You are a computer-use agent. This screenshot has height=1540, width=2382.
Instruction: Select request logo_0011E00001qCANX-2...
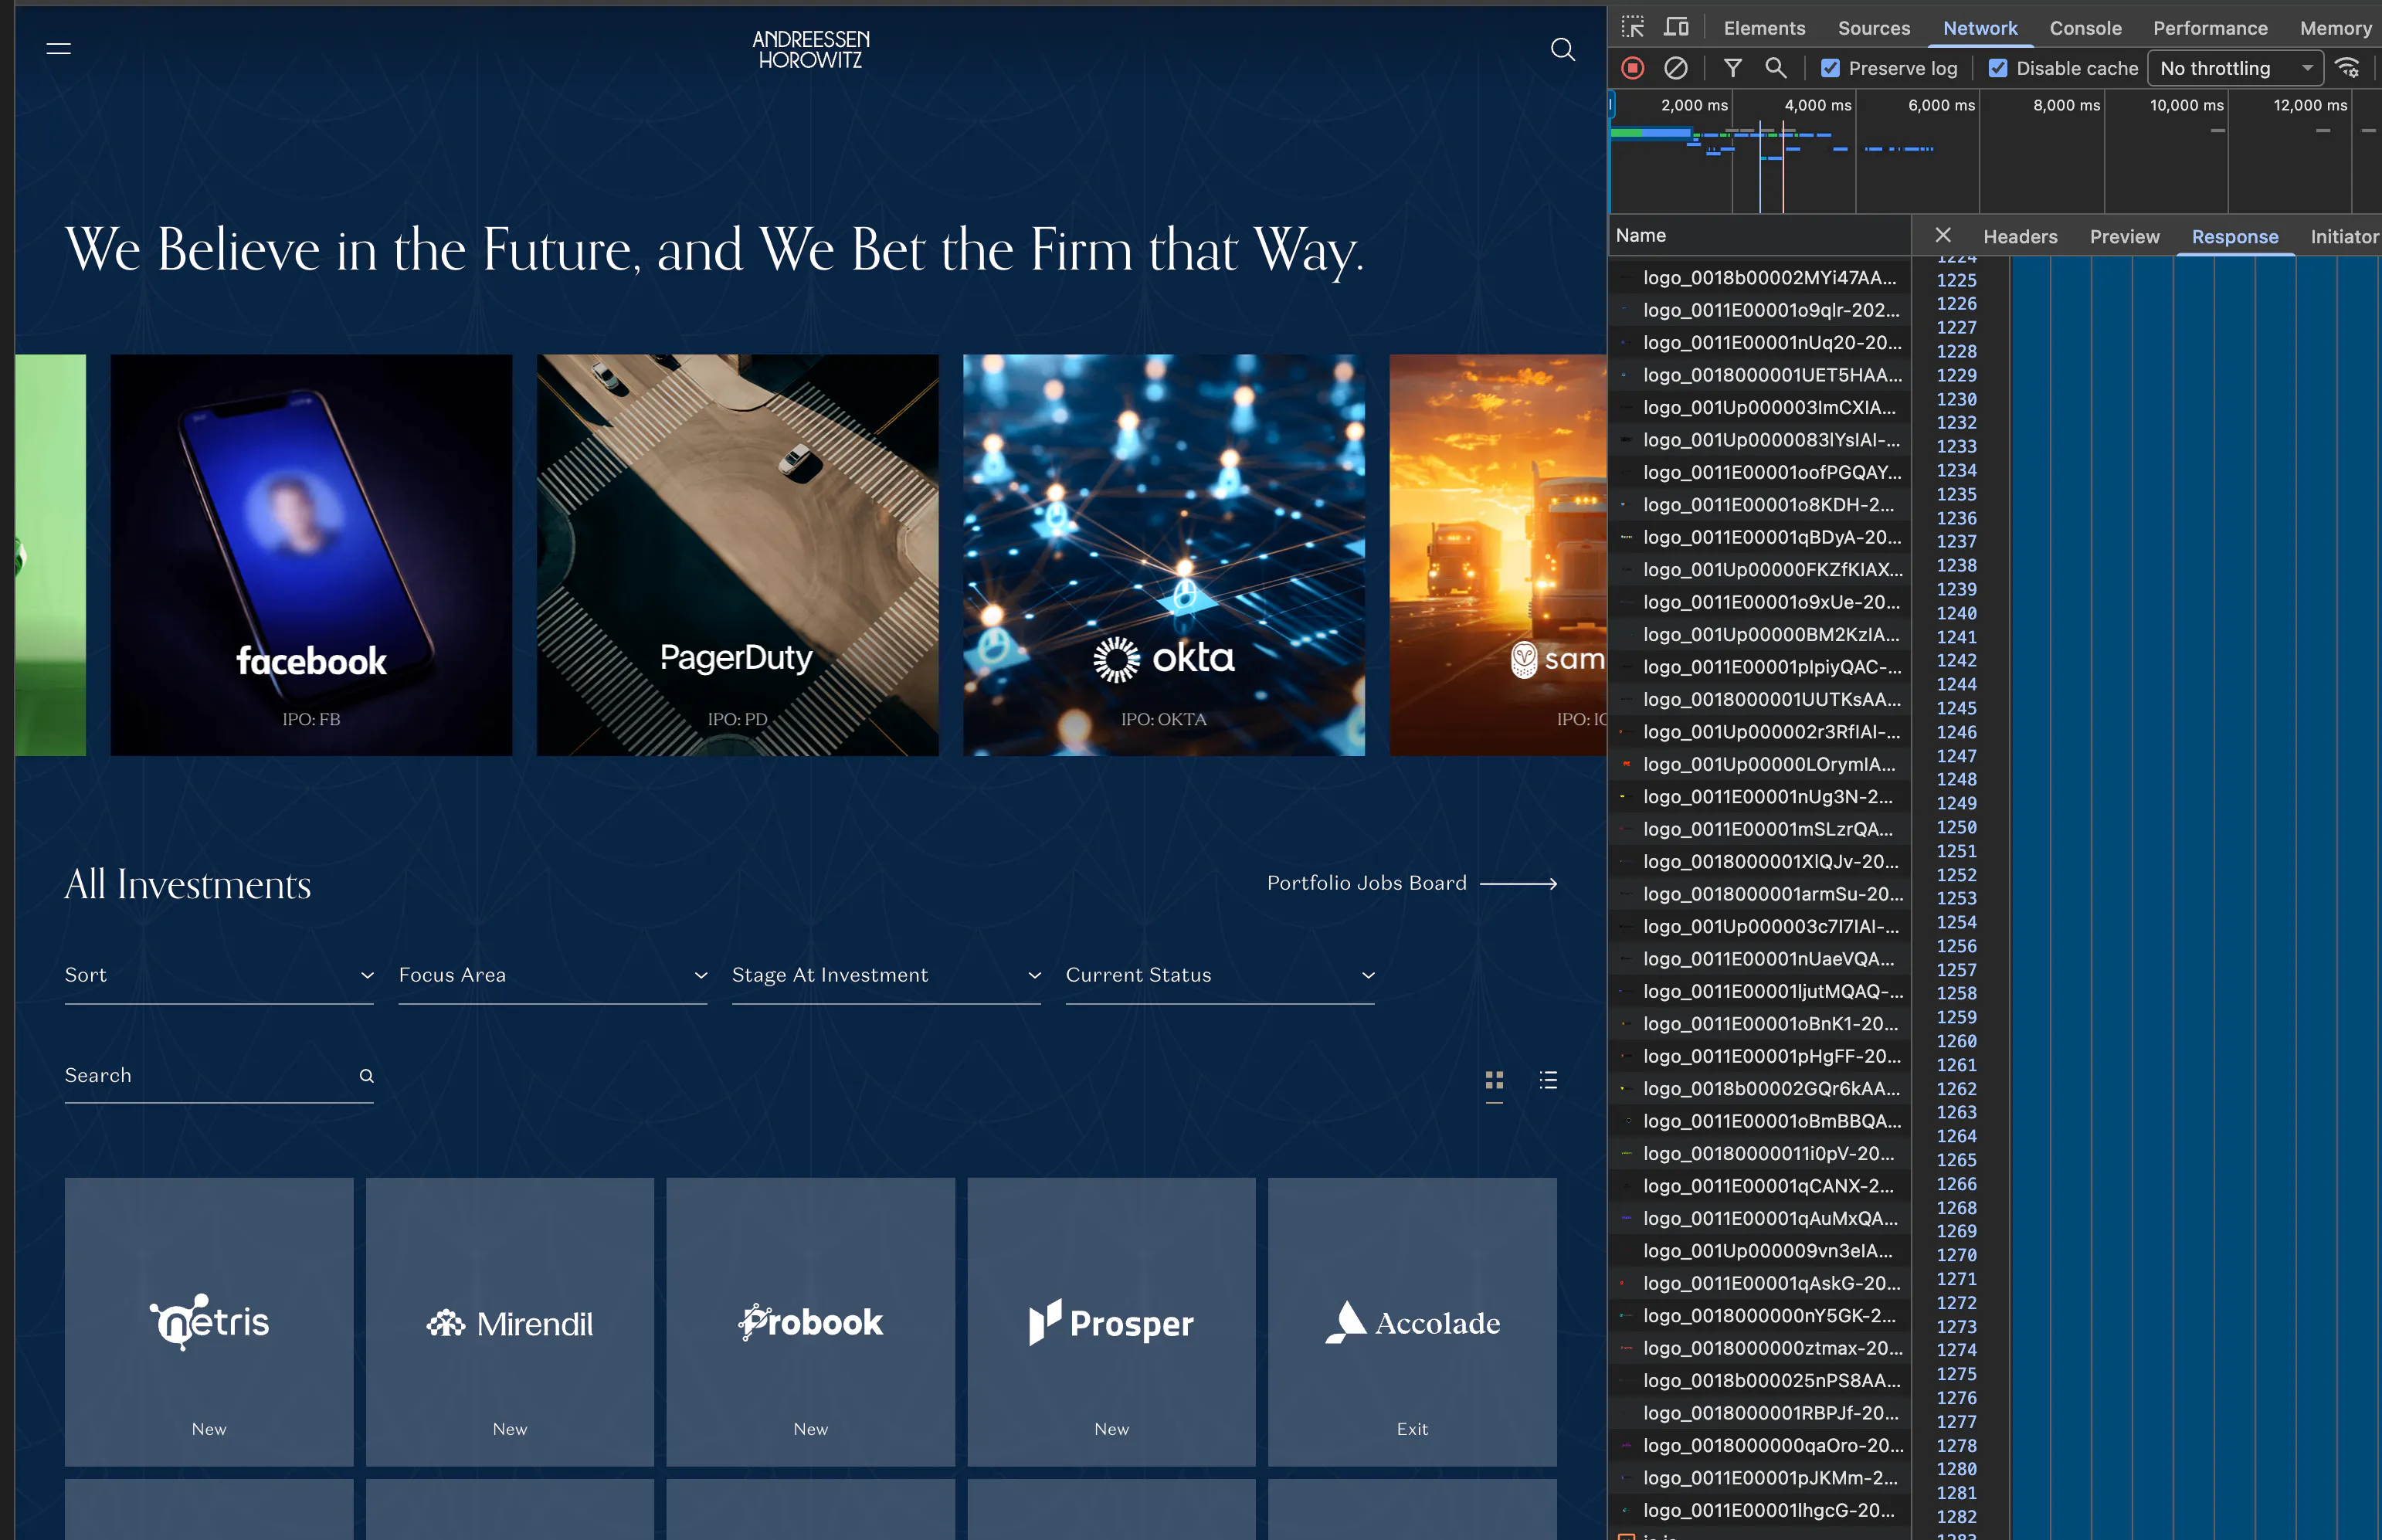1760,1186
